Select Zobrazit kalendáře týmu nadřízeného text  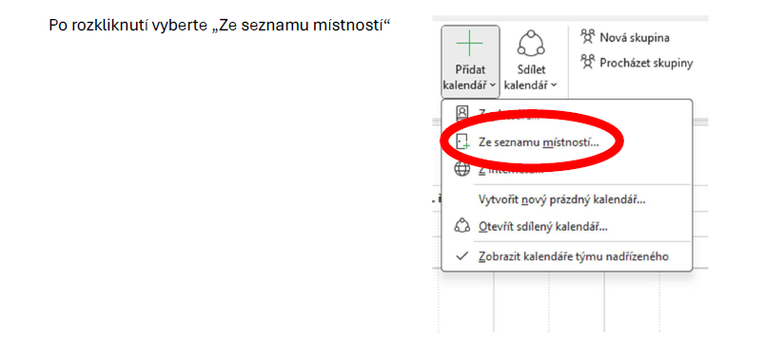click(574, 256)
